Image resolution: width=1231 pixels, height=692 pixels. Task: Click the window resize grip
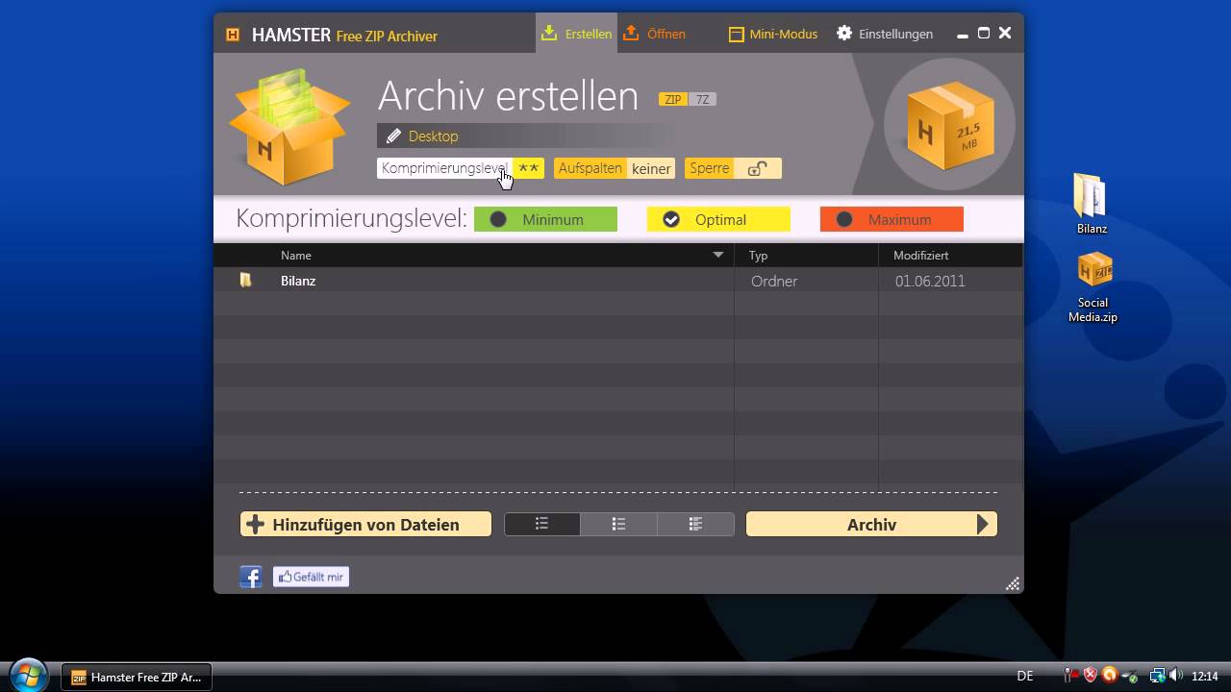point(1013,583)
